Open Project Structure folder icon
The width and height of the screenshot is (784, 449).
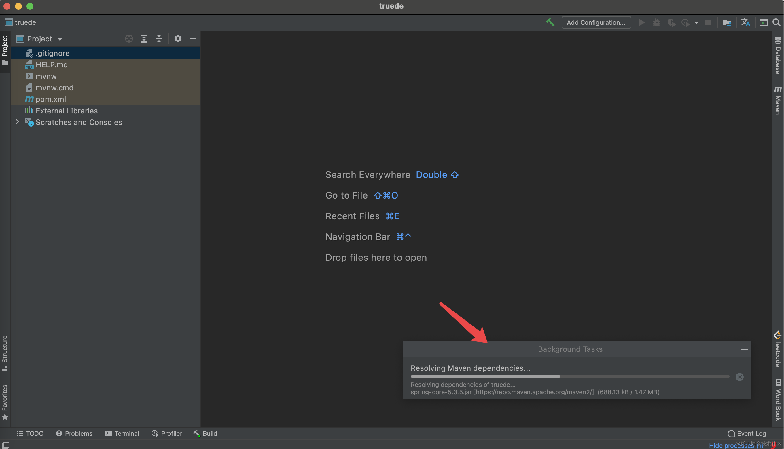click(727, 22)
